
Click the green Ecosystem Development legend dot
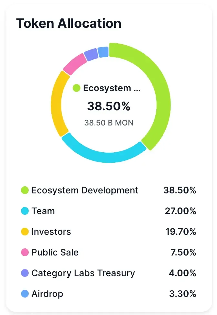[25, 190]
